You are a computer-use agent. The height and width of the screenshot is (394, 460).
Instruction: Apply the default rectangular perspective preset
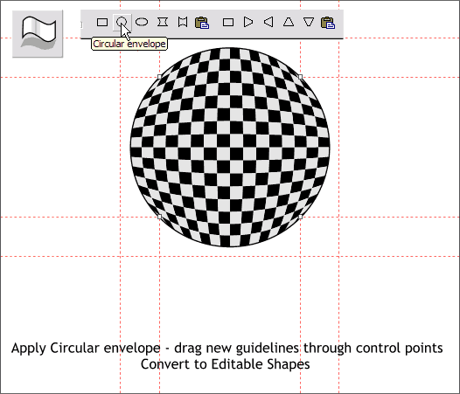(228, 23)
